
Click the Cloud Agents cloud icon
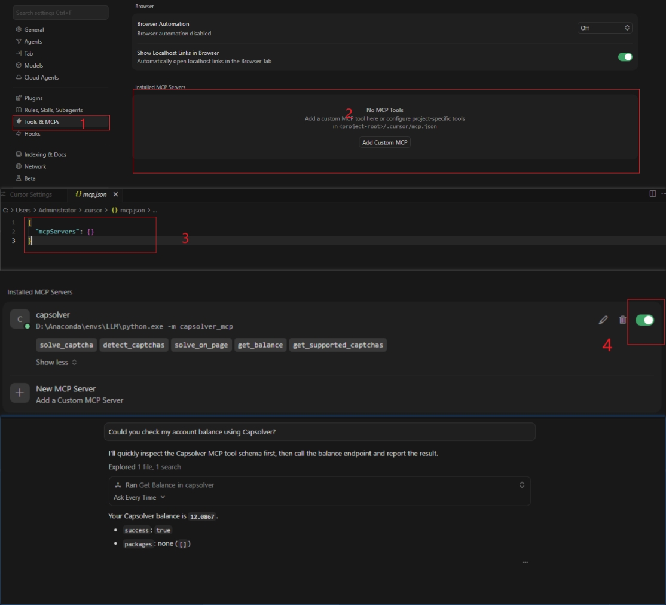click(19, 77)
